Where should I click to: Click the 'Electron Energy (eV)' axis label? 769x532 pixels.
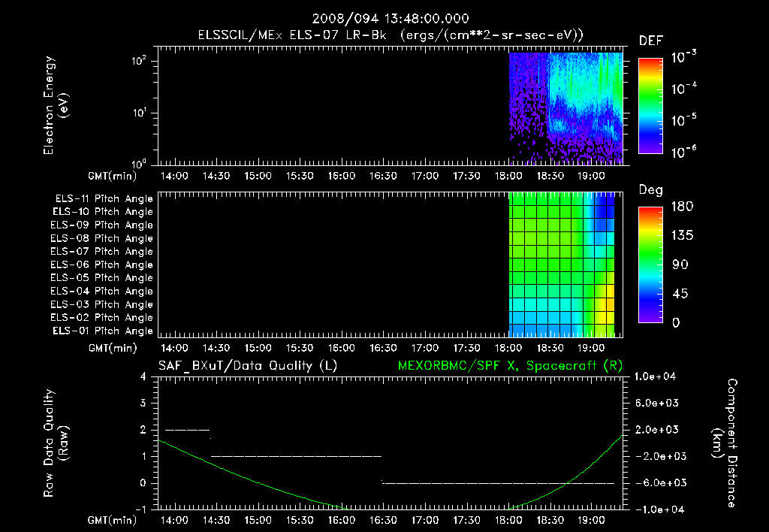[56, 105]
